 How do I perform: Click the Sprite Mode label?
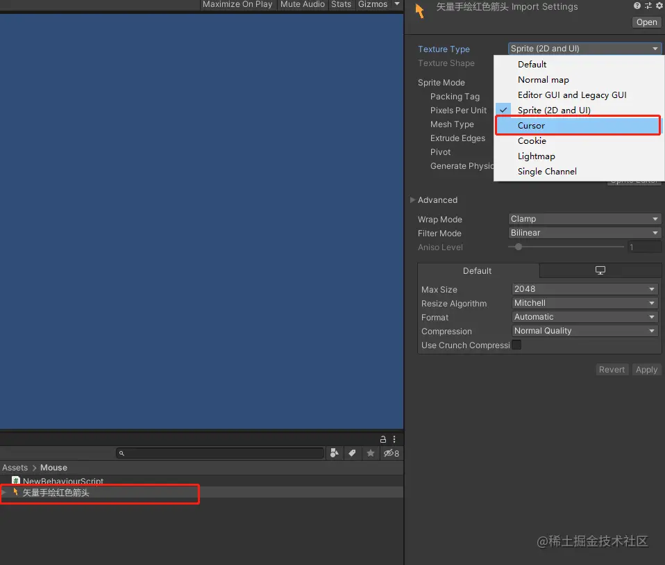coord(441,82)
